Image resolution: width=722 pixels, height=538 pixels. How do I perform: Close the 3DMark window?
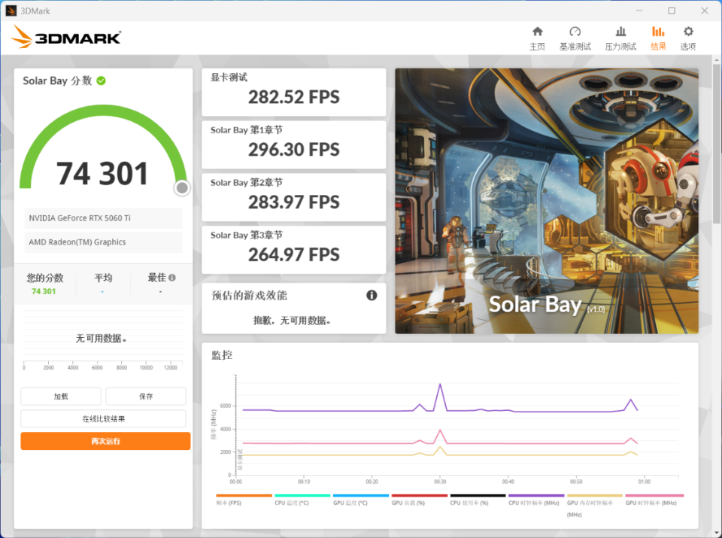705,11
